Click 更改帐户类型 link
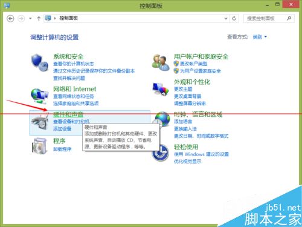The image size is (302, 227). point(193,64)
